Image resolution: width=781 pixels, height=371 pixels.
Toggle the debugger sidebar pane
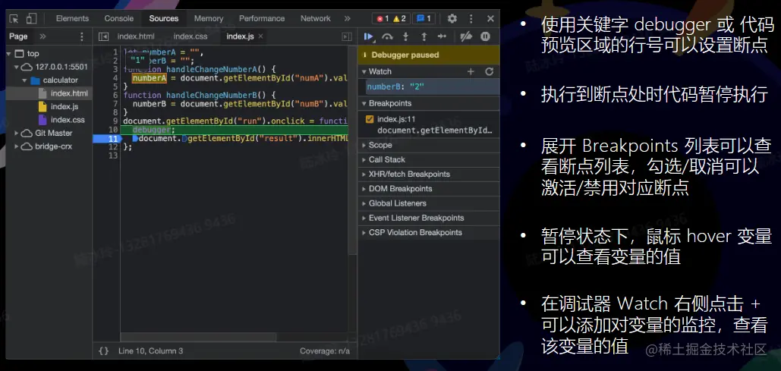point(347,36)
